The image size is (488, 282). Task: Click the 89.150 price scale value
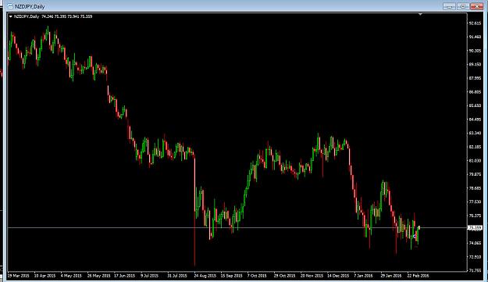[475, 64]
